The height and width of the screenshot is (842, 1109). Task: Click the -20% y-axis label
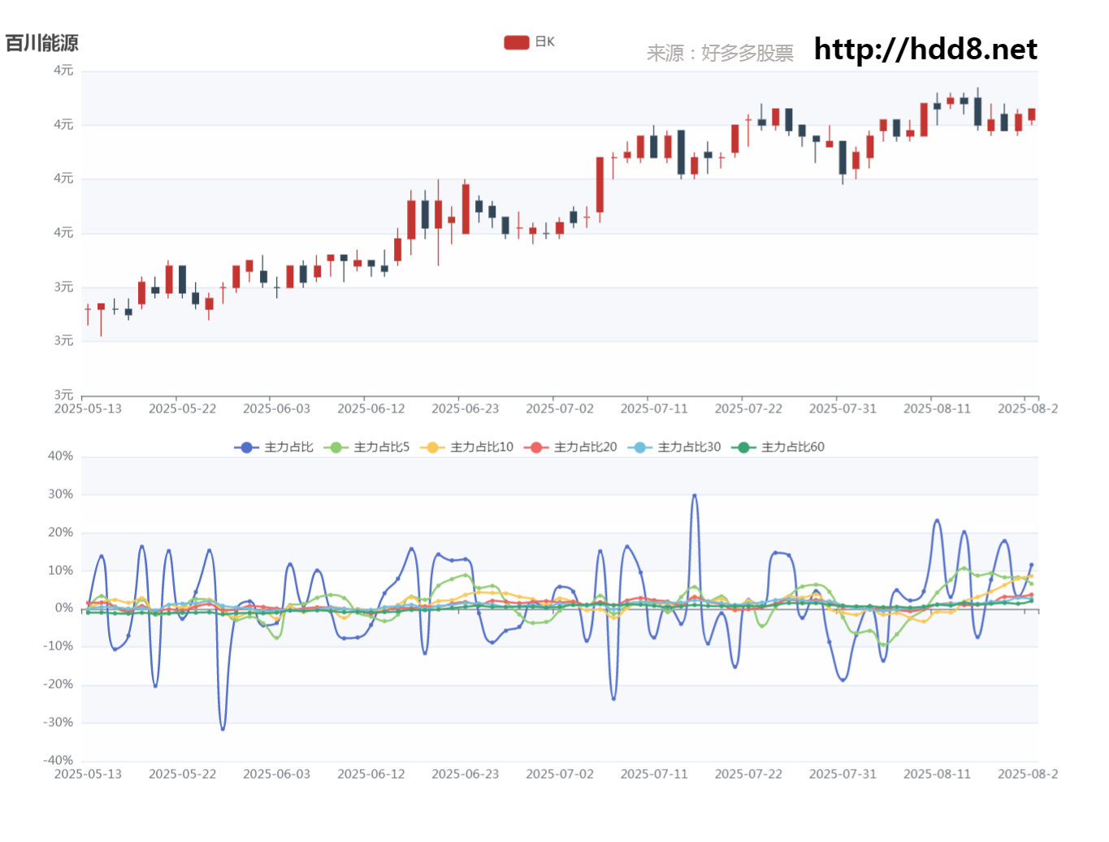coord(58,684)
